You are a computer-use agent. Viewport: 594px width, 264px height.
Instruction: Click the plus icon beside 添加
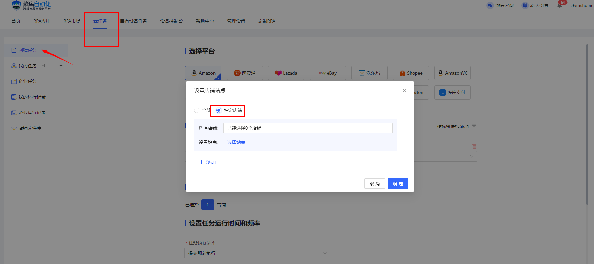pyautogui.click(x=202, y=162)
